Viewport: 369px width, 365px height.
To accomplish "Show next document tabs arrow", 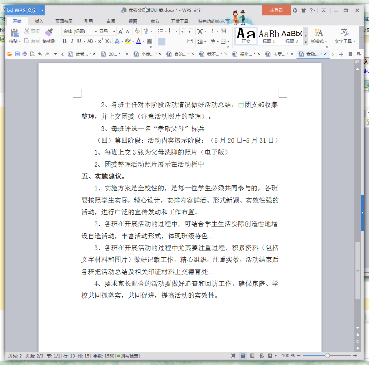I will pyautogui.click(x=333, y=54).
